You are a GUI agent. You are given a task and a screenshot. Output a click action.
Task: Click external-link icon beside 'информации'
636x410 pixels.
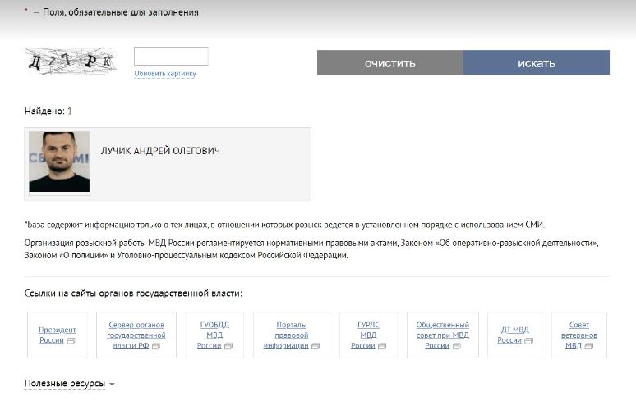pyautogui.click(x=316, y=346)
